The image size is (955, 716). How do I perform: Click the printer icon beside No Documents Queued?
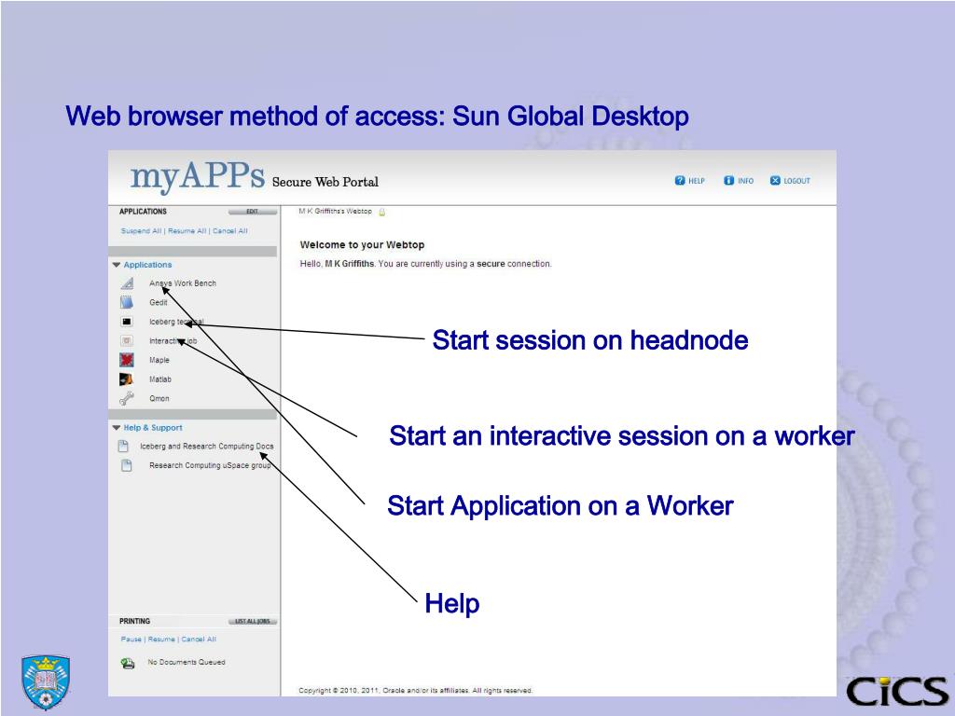click(x=127, y=663)
